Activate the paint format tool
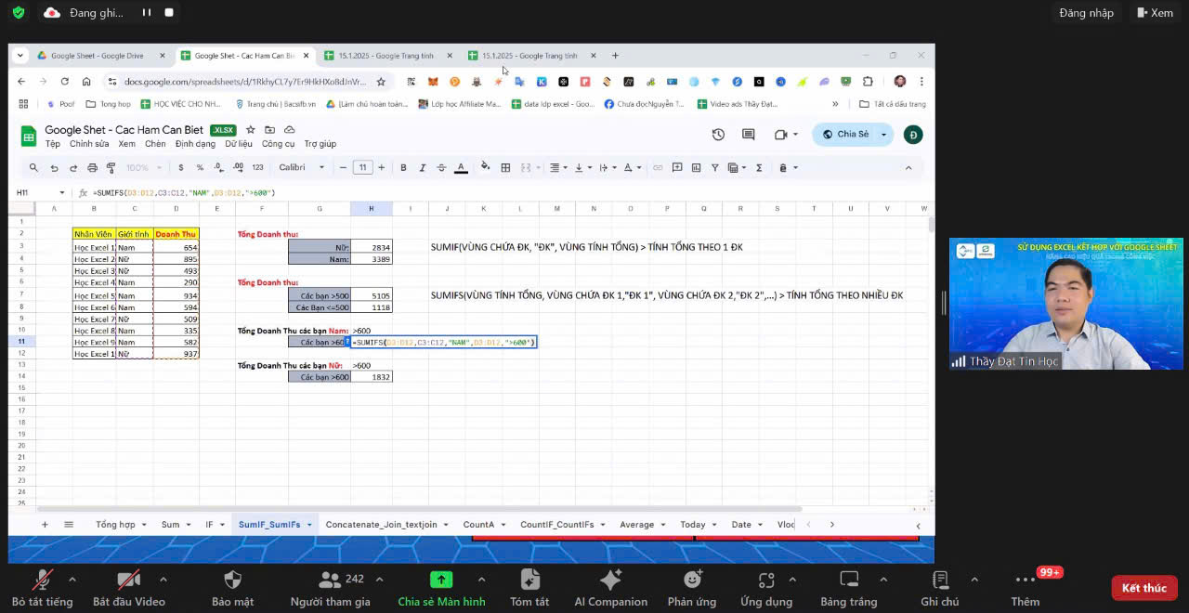Screen dimensions: 1189x613 point(111,168)
